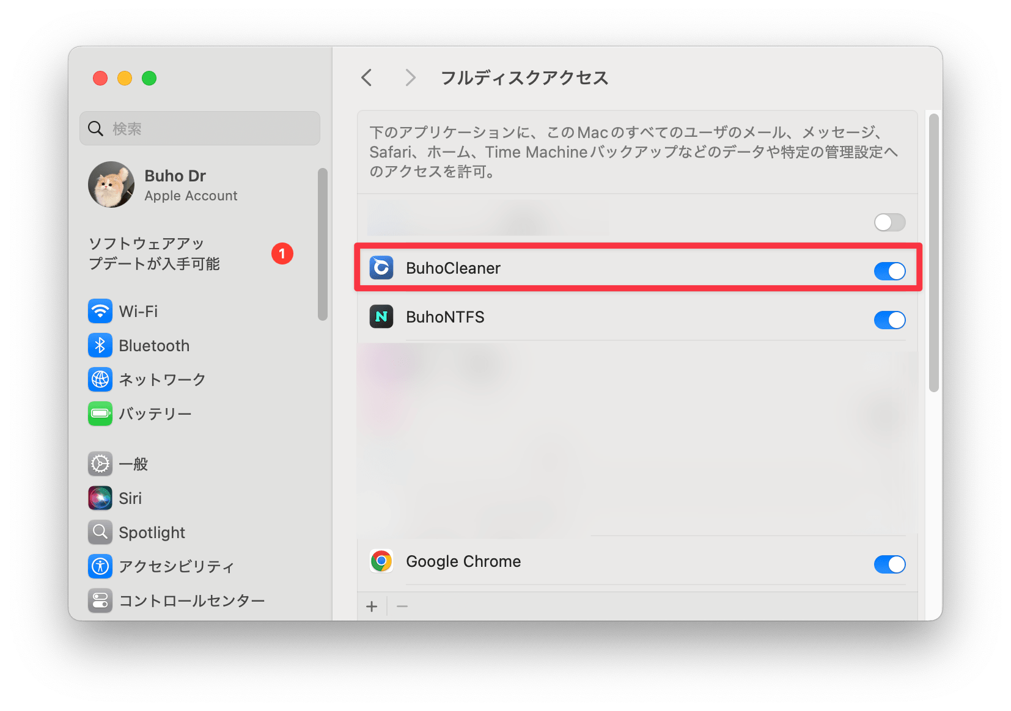This screenshot has width=1011, height=711.
Task: Select ネットワーク in the sidebar
Action: [162, 379]
